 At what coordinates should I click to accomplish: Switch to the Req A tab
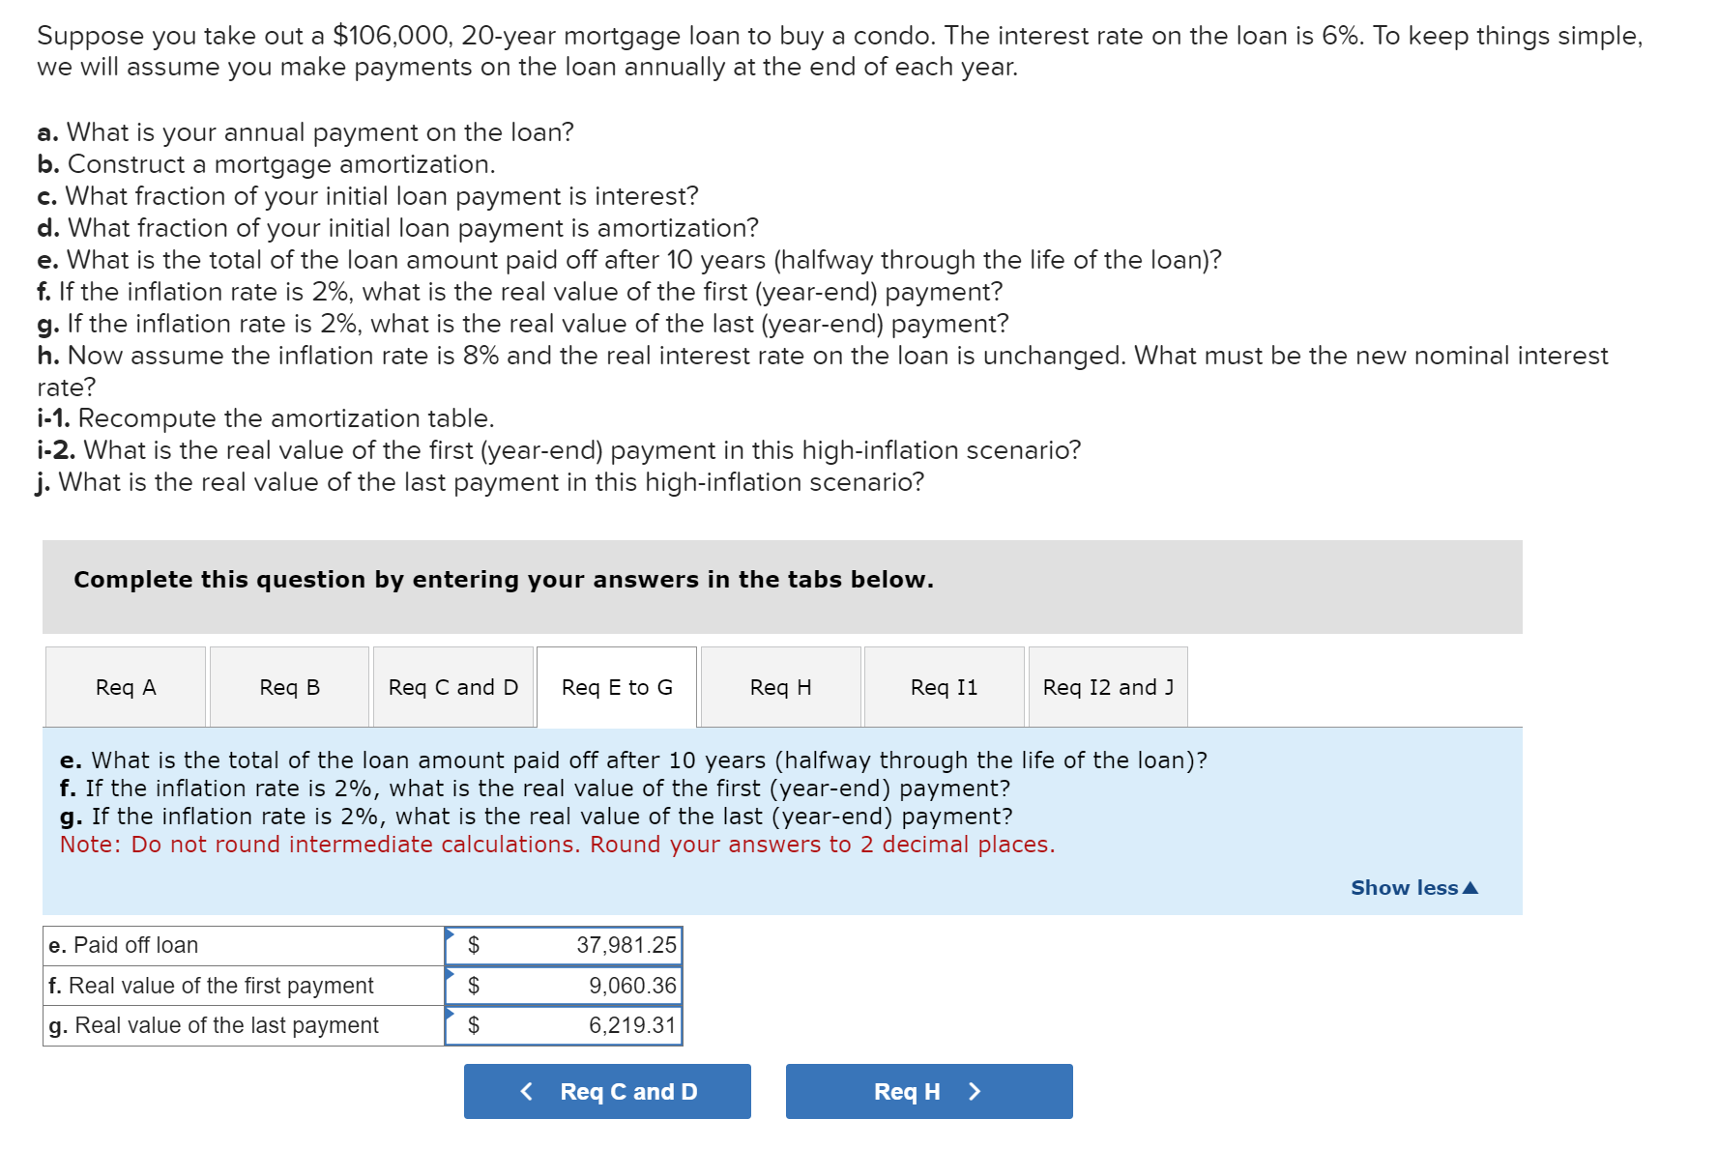point(124,687)
